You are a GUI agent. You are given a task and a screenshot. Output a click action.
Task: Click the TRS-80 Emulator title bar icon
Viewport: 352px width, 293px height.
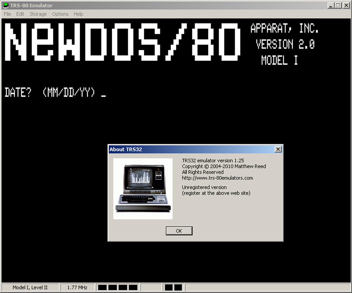click(5, 5)
